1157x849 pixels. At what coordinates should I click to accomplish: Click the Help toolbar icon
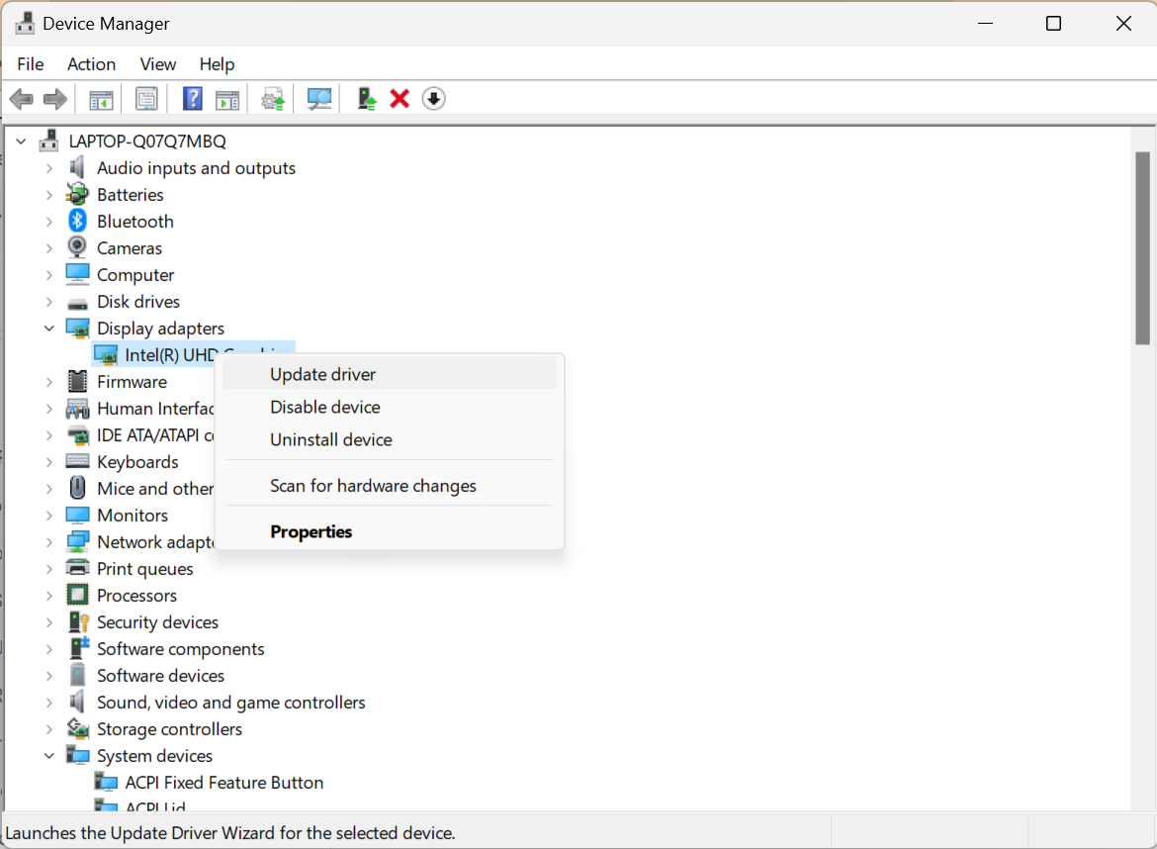[x=193, y=99]
